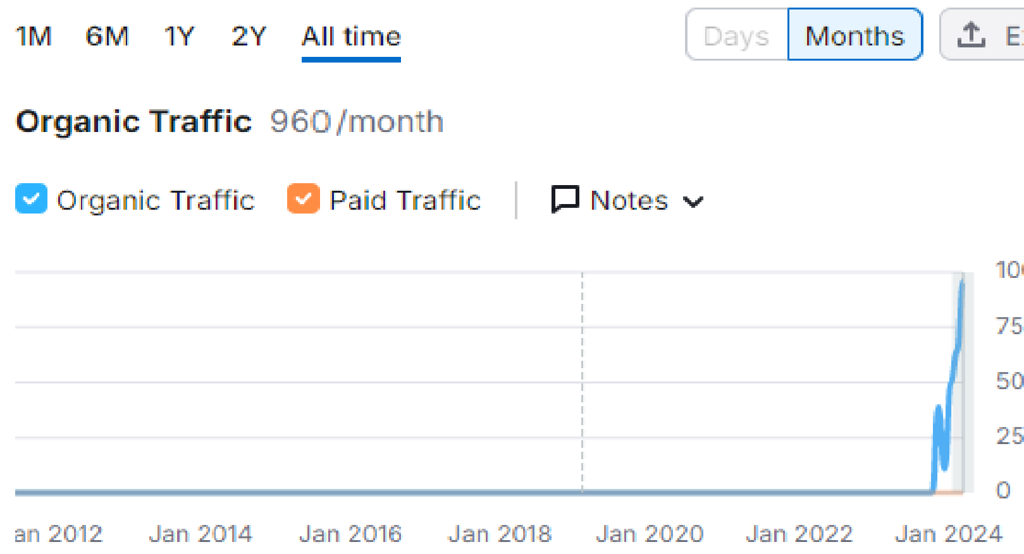
Task: Click the Paid Traffic legend label
Action: pos(405,200)
